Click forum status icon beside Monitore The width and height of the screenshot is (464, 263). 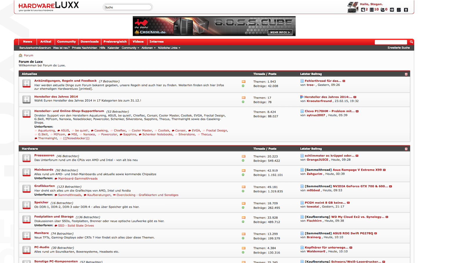click(26, 236)
